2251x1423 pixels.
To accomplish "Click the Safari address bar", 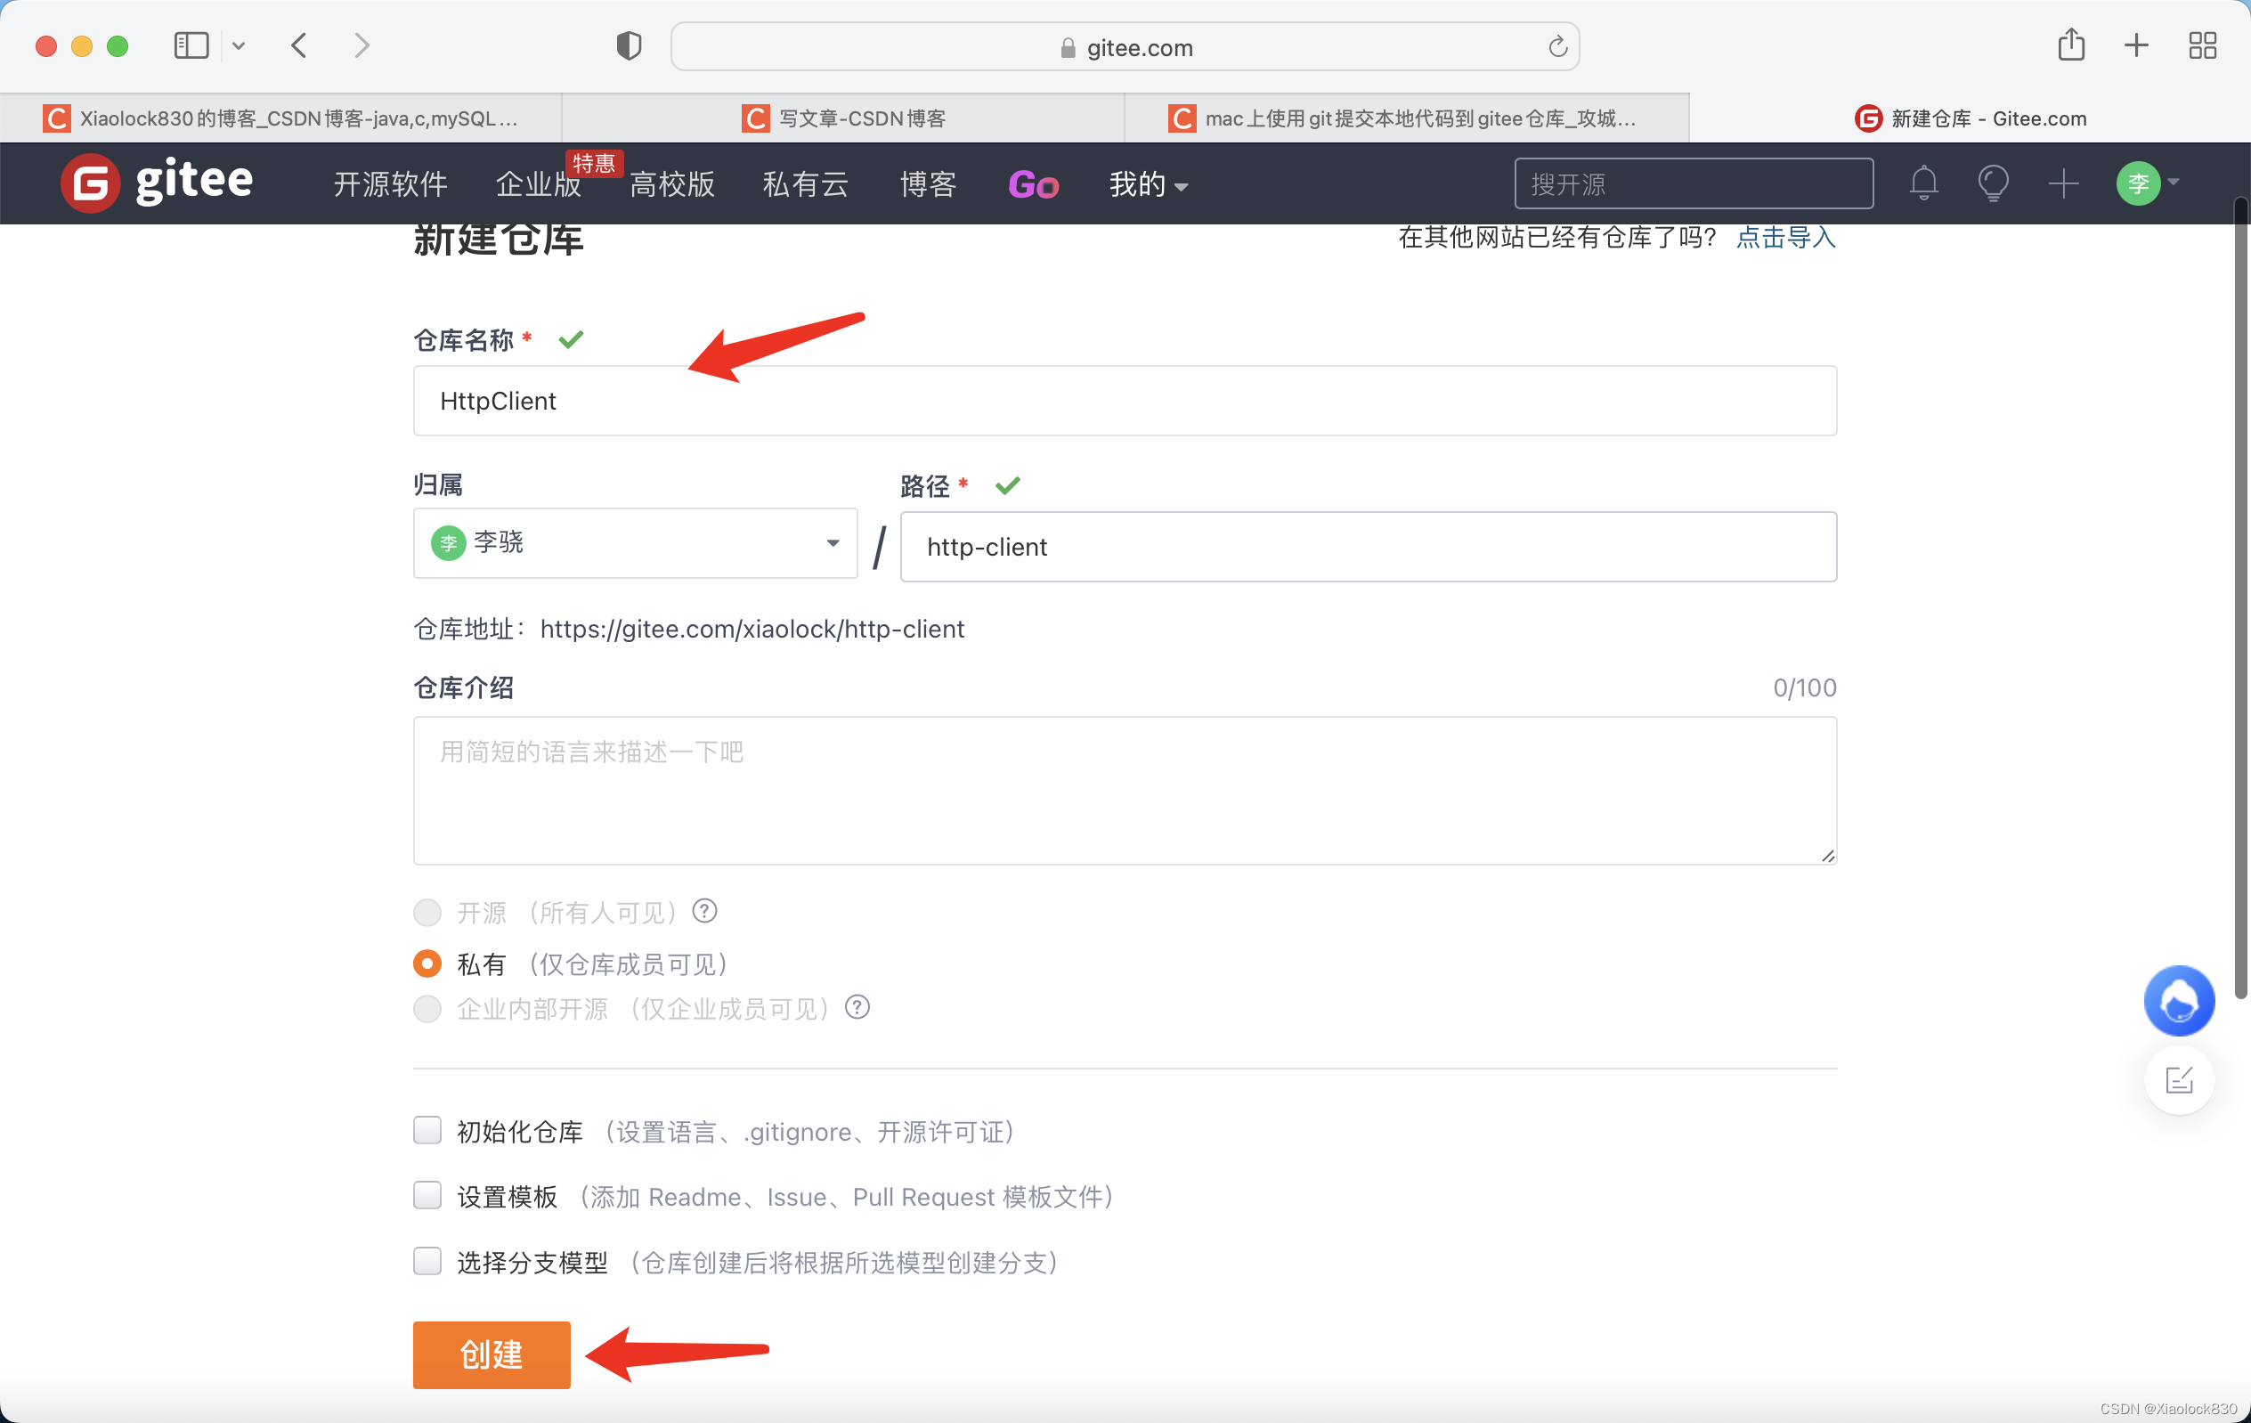I will pyautogui.click(x=1125, y=46).
